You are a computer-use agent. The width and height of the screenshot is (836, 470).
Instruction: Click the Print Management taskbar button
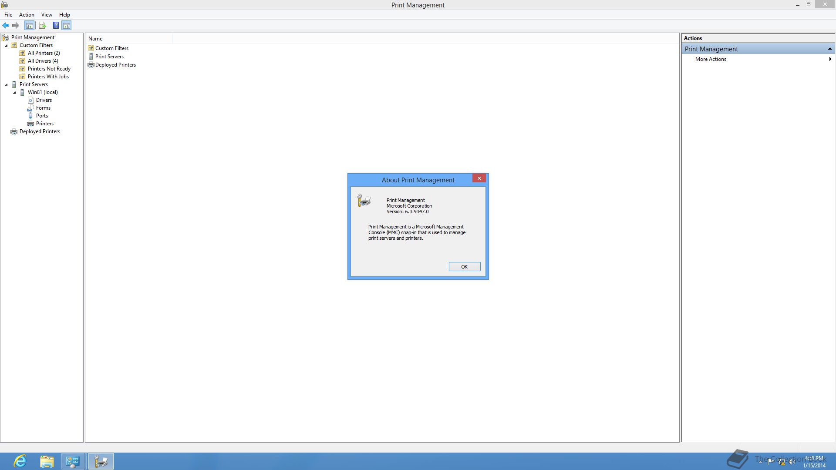tap(101, 461)
